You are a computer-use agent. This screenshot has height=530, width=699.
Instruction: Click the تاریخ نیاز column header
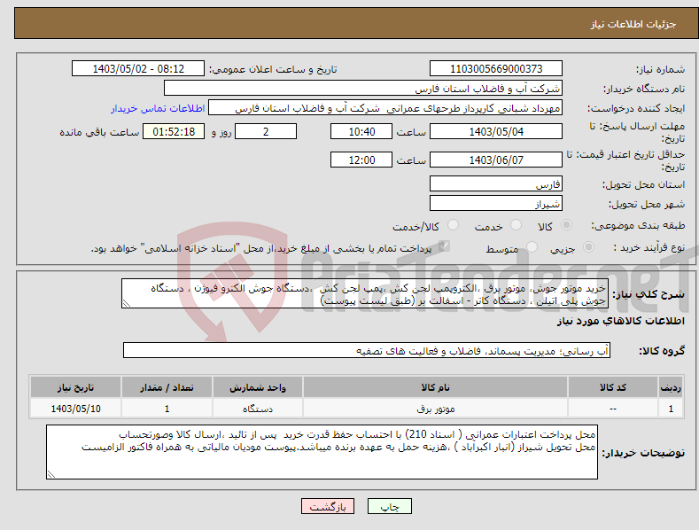76,387
